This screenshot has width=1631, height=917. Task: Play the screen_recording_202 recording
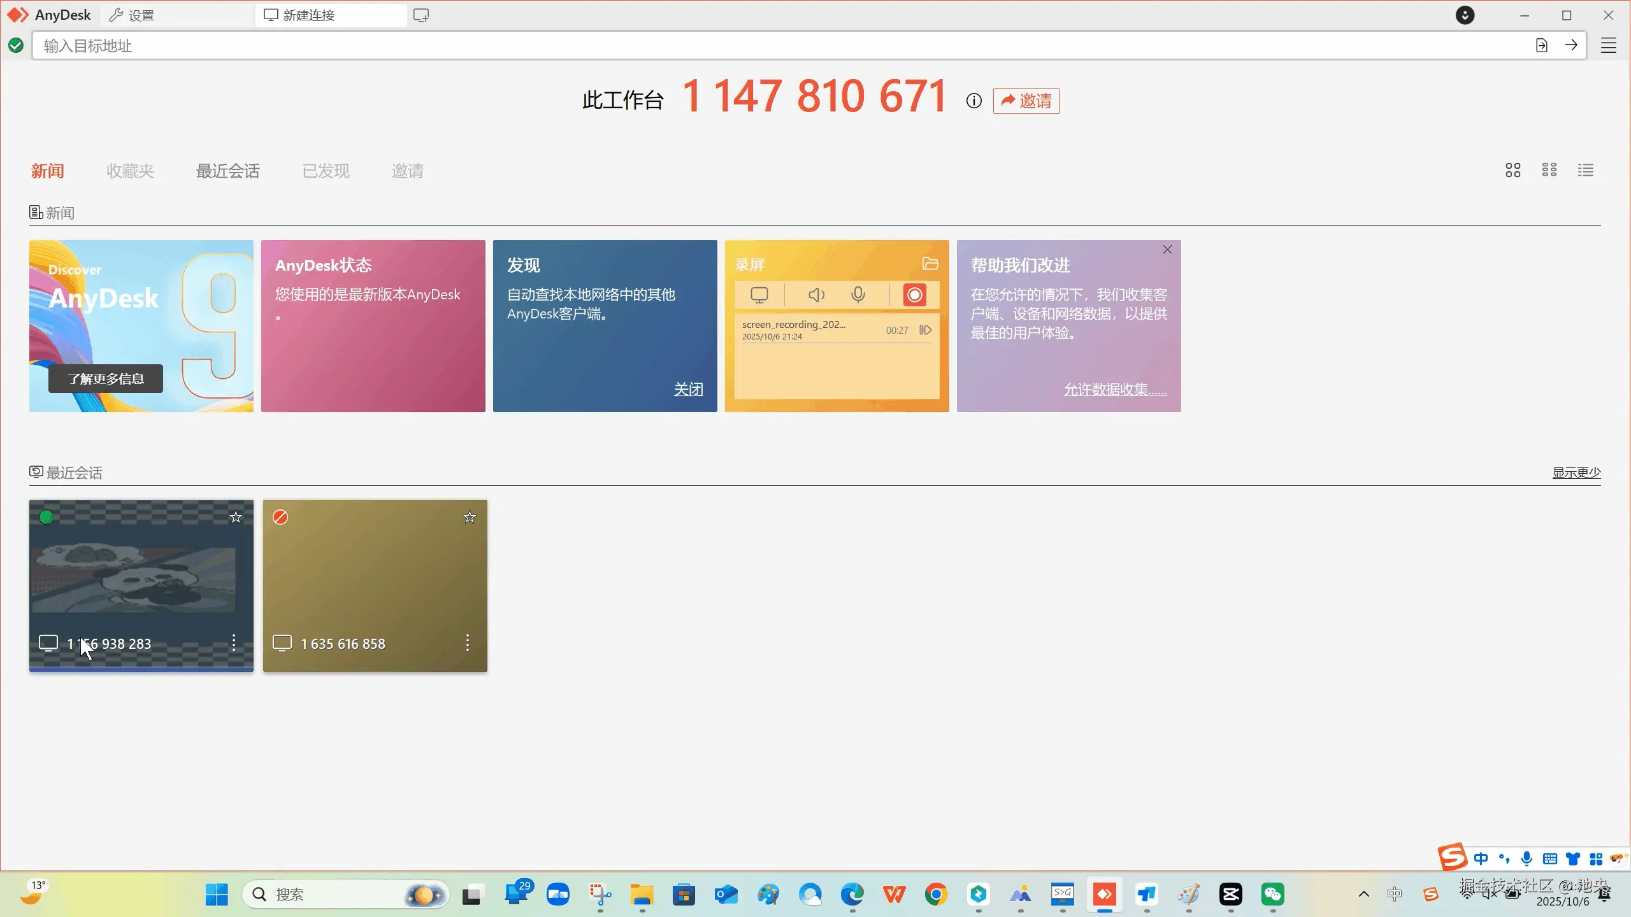tap(925, 330)
